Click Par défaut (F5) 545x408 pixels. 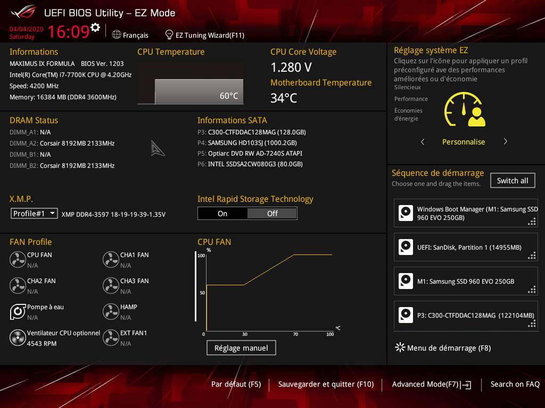click(x=236, y=385)
